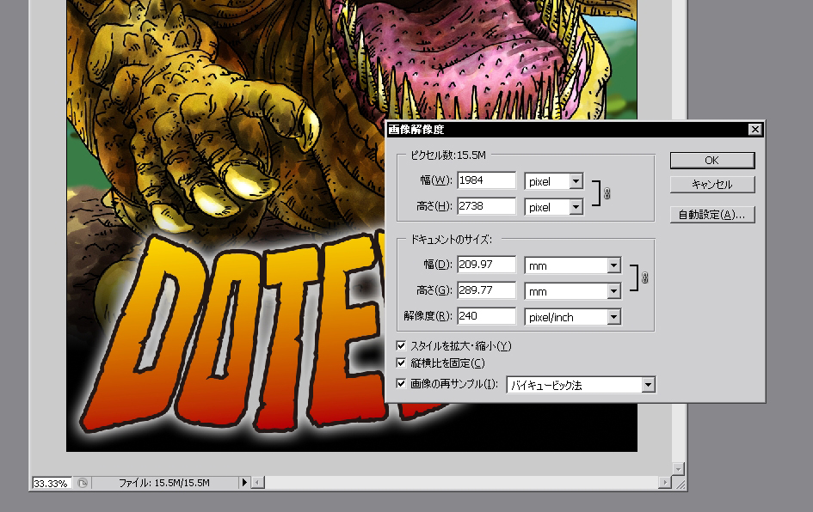This screenshot has height=512, width=813.
Task: Click the horizontal scrollbar left arrow
Action: 256,483
